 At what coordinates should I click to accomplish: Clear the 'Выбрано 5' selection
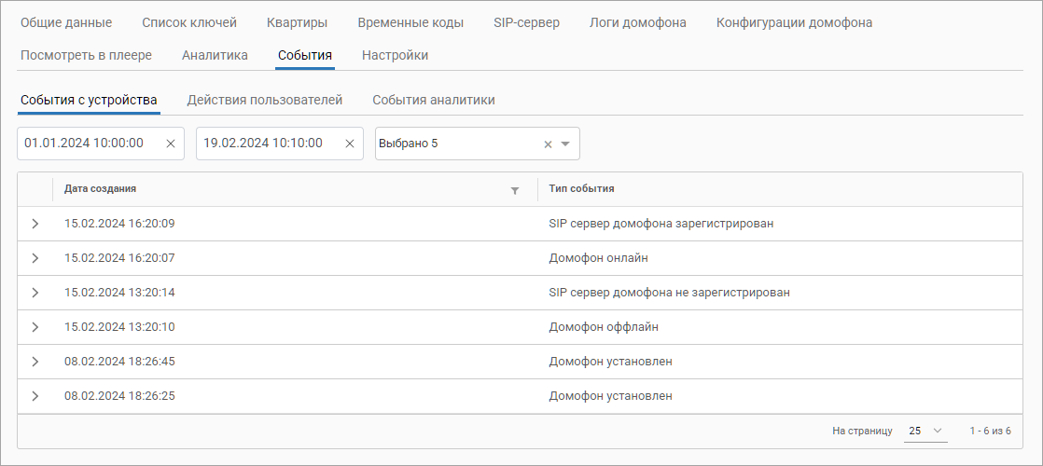[x=548, y=144]
